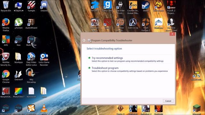Select the F.E.A.R. 2 Project shortcut
Image resolution: width=205 pixels, height=115 pixels.
tap(171, 8)
